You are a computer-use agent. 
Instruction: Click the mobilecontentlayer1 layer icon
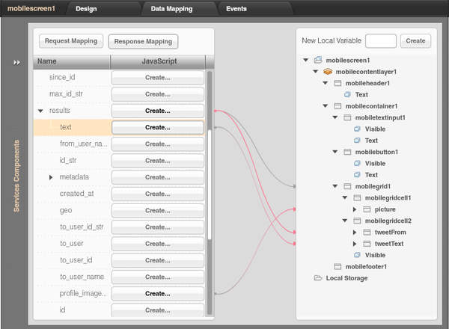click(327, 72)
